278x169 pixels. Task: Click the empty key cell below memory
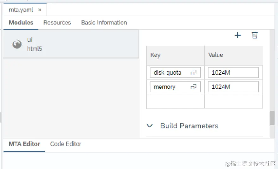pos(175,101)
